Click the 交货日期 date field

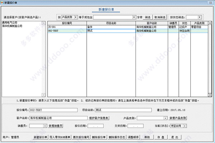pyautogui.click(x=135, y=126)
